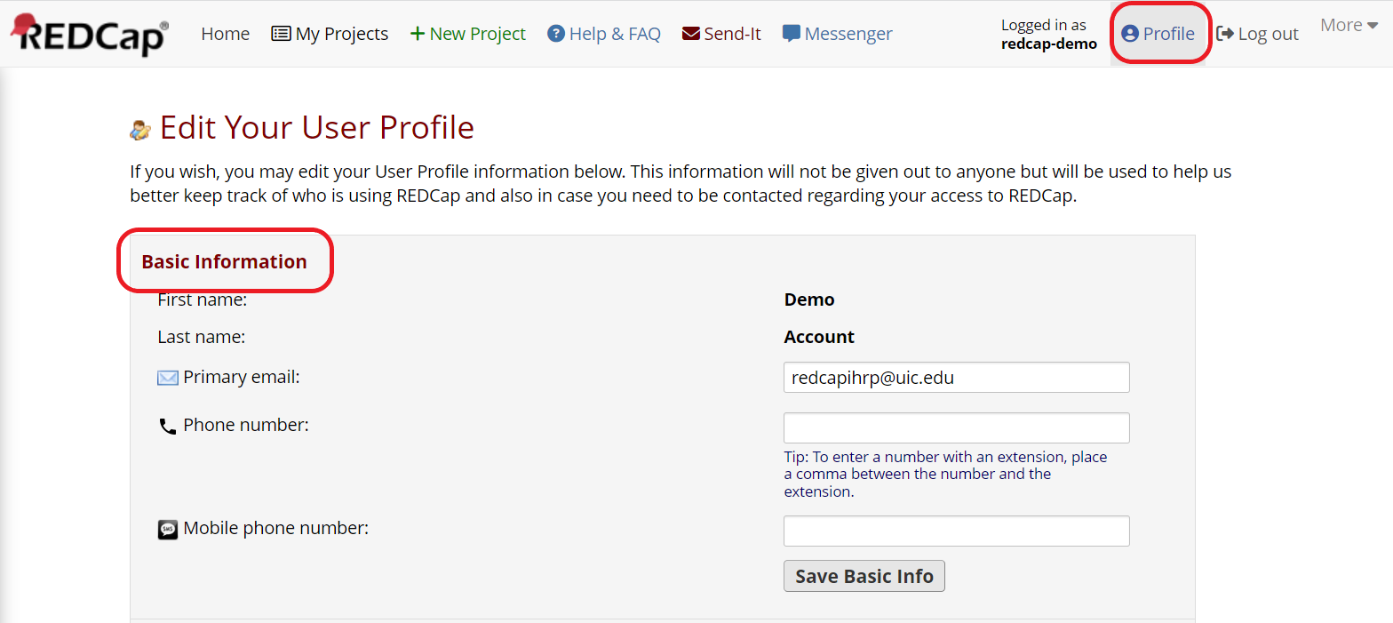
Task: Click the SMS icon beside Mobile phone number
Action: click(x=168, y=530)
